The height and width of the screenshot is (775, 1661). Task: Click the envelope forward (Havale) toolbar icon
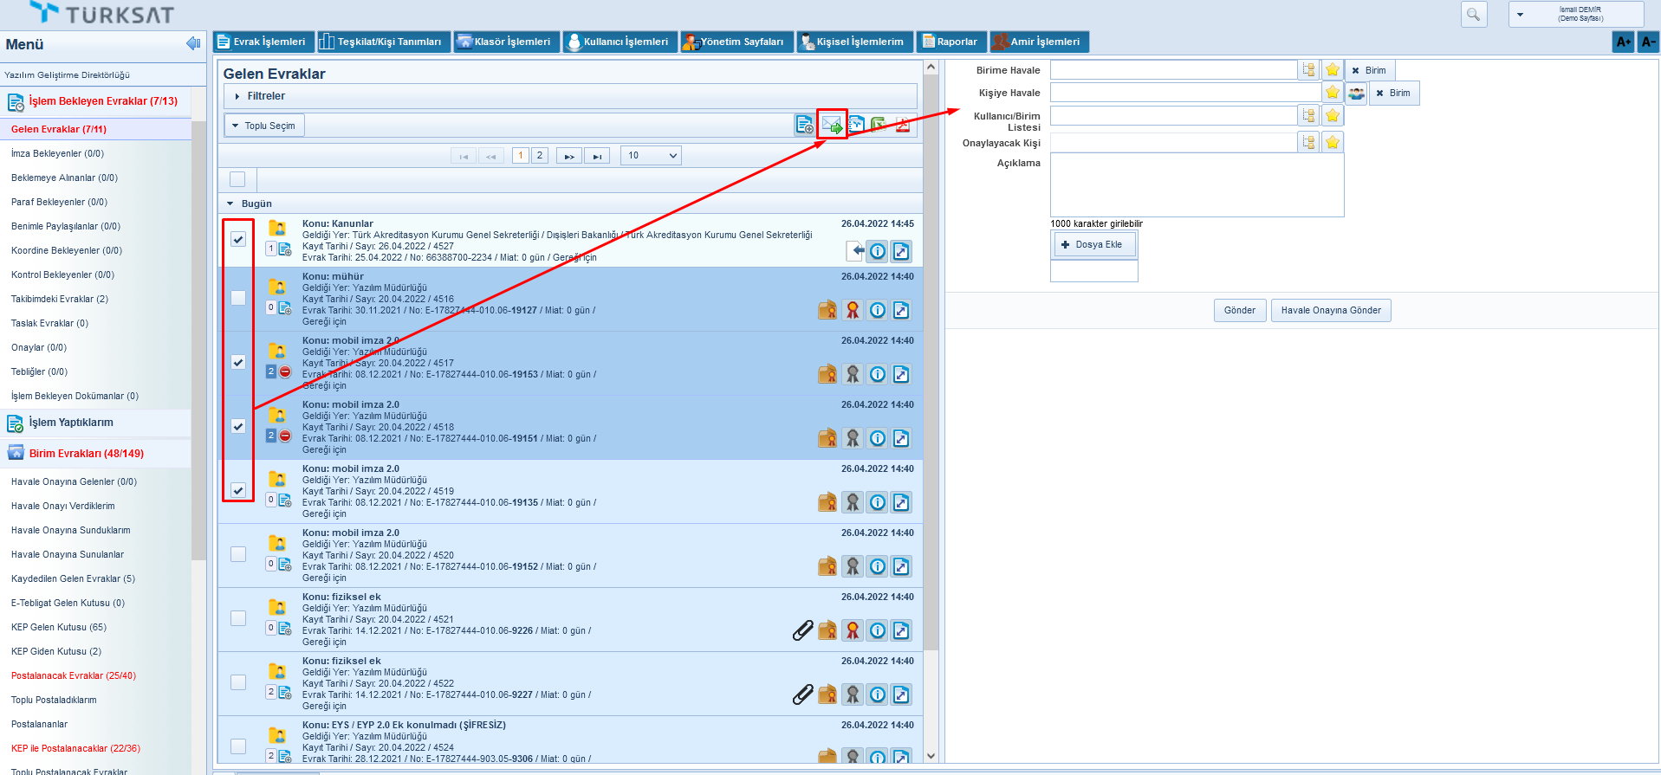point(832,125)
